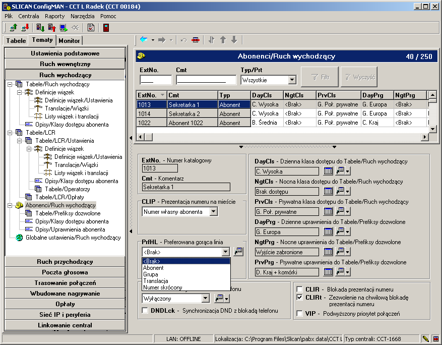Open the CLIP Numer własny abonenta dropdown
Screen dimensions: 442x345
pos(214,211)
